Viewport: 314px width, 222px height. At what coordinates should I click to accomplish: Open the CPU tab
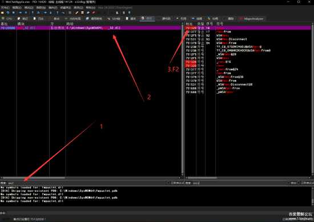click(x=7, y=19)
